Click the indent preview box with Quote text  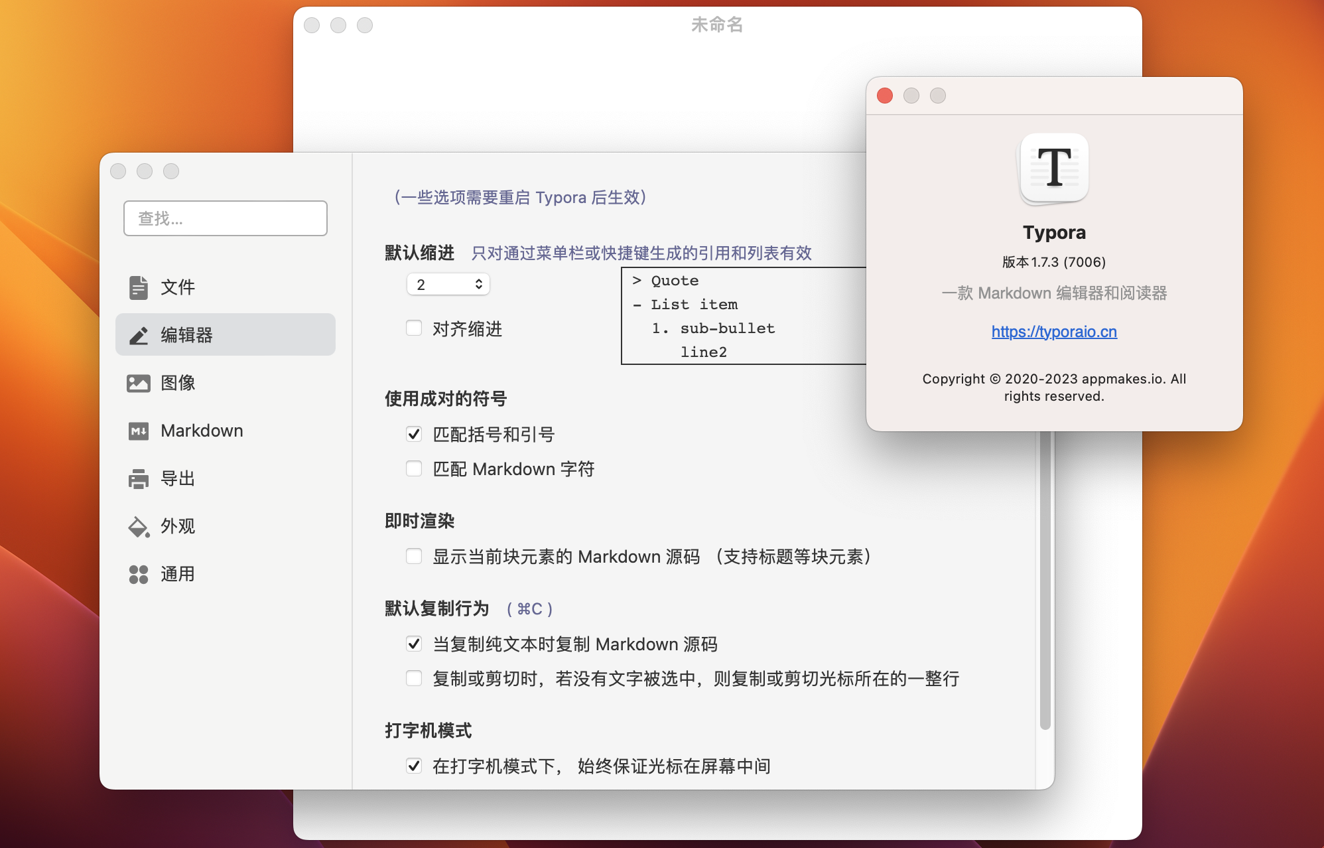coord(744,316)
